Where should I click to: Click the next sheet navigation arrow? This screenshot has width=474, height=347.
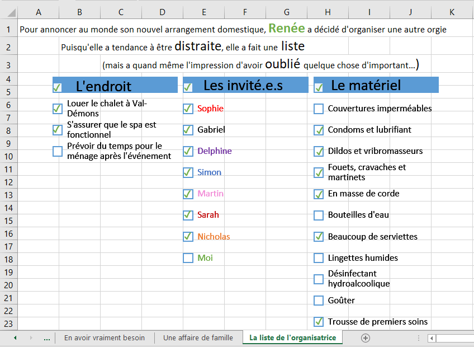point(31,338)
